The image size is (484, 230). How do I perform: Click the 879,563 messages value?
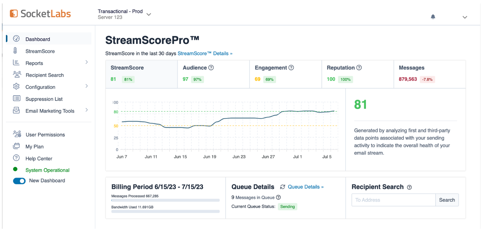tap(408, 79)
